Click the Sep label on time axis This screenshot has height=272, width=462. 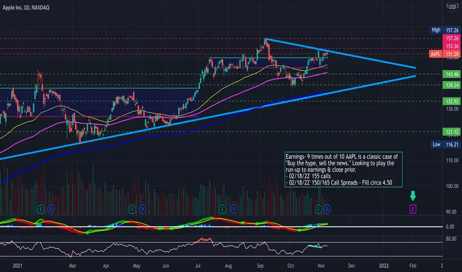(x=260, y=266)
